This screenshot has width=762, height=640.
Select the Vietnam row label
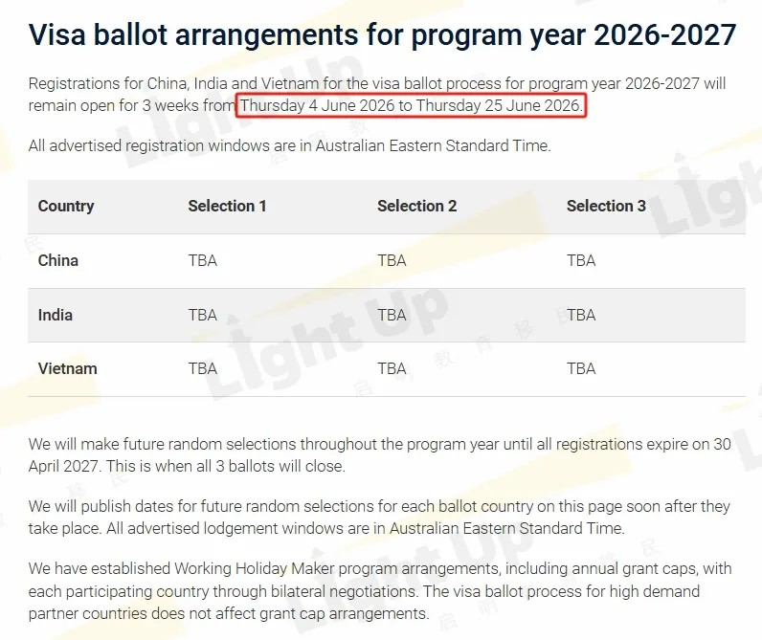click(68, 369)
